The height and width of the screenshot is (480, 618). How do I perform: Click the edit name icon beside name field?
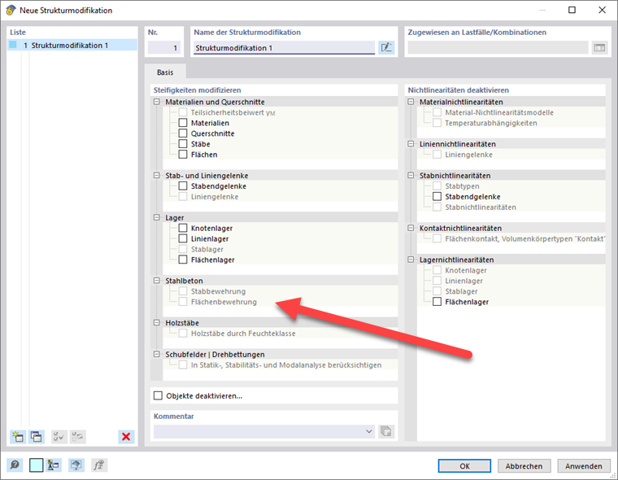tap(386, 48)
